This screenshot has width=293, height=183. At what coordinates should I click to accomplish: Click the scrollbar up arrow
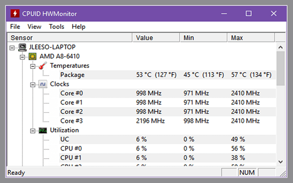click(x=281, y=47)
